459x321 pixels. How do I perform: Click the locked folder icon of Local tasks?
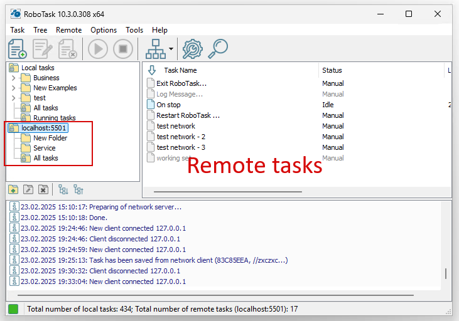(x=13, y=68)
